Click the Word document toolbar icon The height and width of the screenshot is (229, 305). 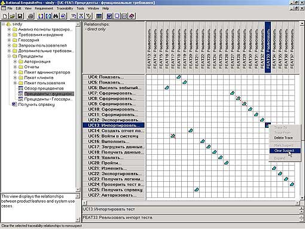109,16
